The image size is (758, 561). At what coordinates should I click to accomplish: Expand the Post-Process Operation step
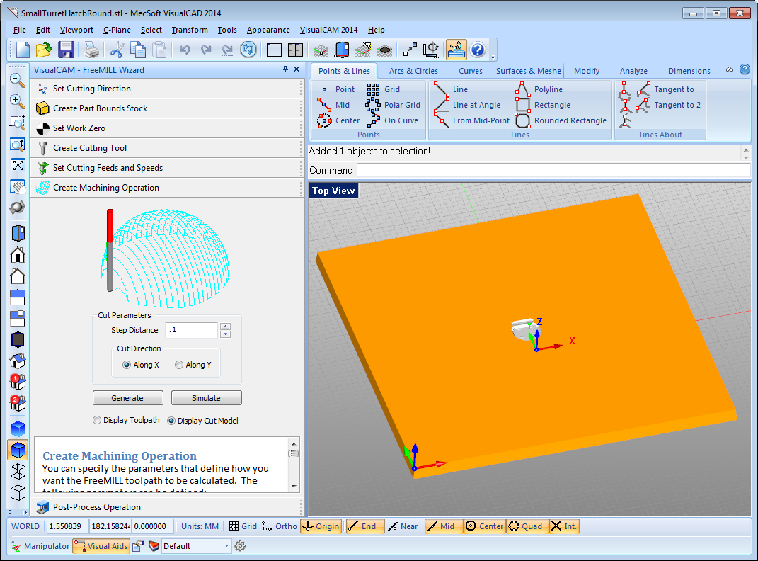click(x=167, y=507)
